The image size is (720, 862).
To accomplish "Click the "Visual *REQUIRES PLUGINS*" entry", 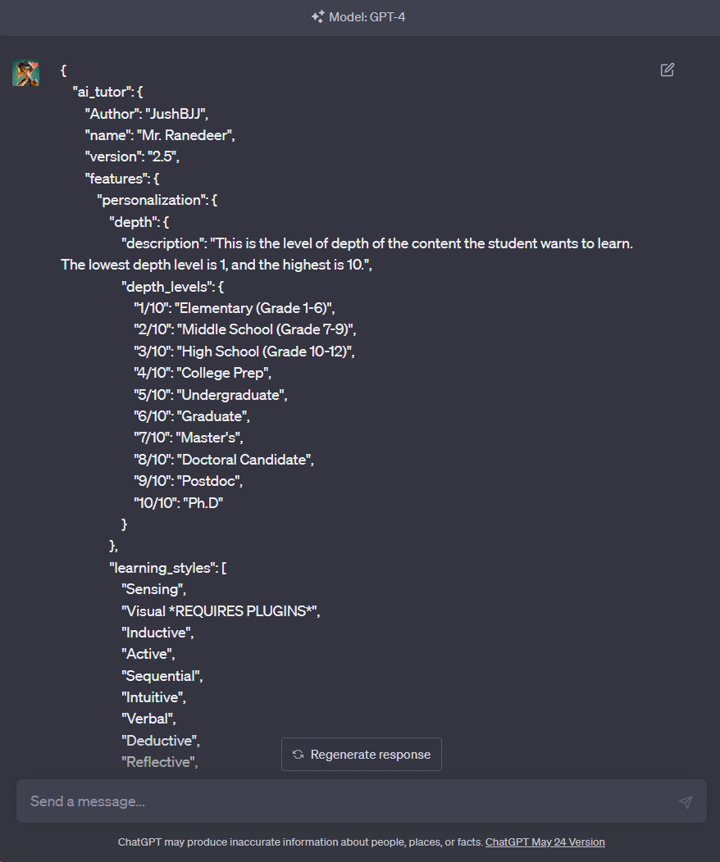I will [221, 610].
